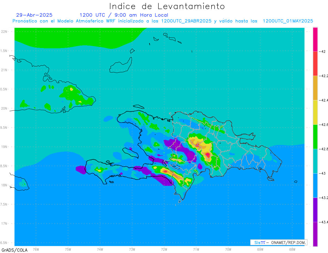
Task: Click the purple legend swatch below -43.2
Action: point(315,210)
